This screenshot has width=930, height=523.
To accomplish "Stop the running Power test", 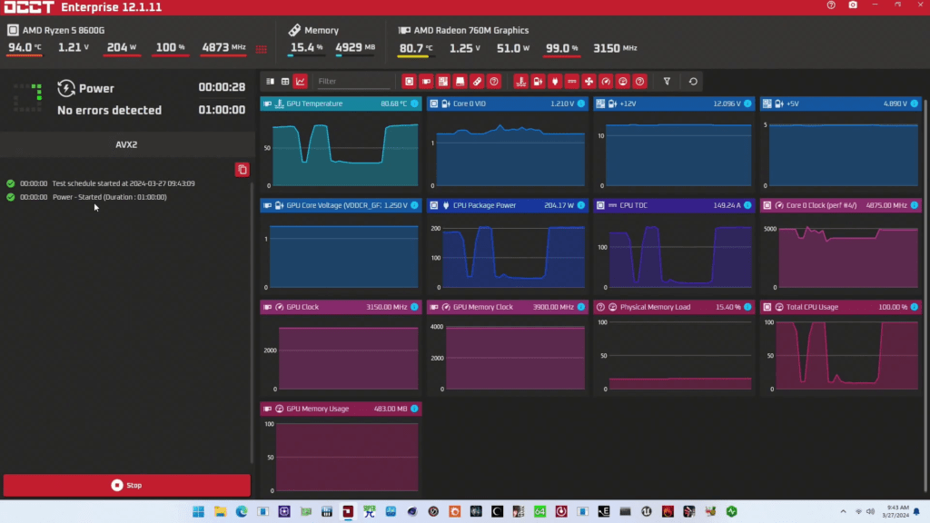I will (127, 485).
